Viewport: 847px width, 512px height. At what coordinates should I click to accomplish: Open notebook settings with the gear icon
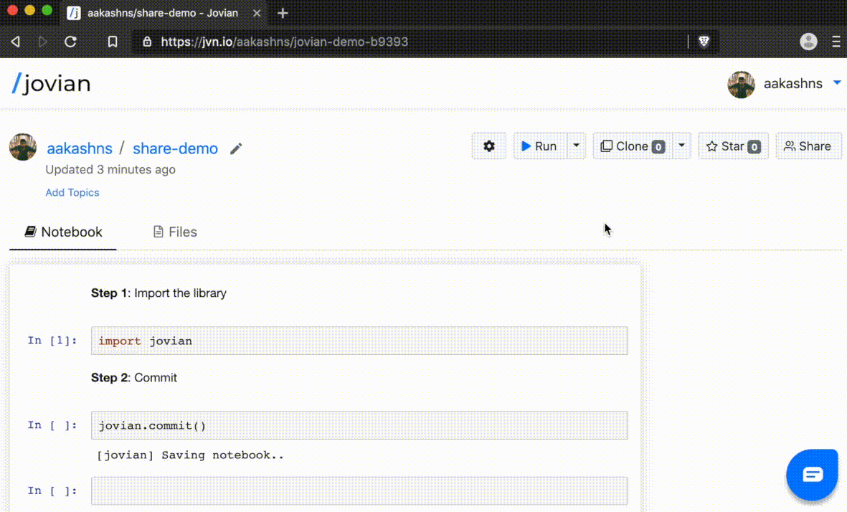pos(489,146)
